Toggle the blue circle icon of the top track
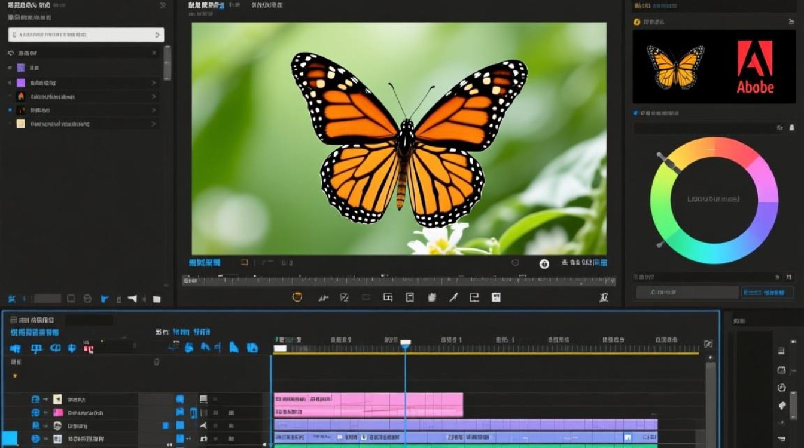This screenshot has width=804, height=448. click(x=35, y=399)
